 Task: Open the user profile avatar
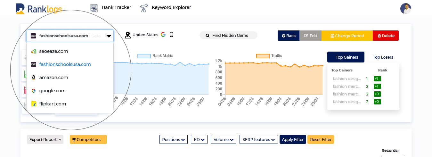[x=405, y=9]
